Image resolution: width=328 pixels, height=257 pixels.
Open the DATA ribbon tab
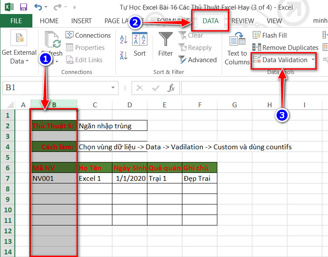click(x=210, y=21)
